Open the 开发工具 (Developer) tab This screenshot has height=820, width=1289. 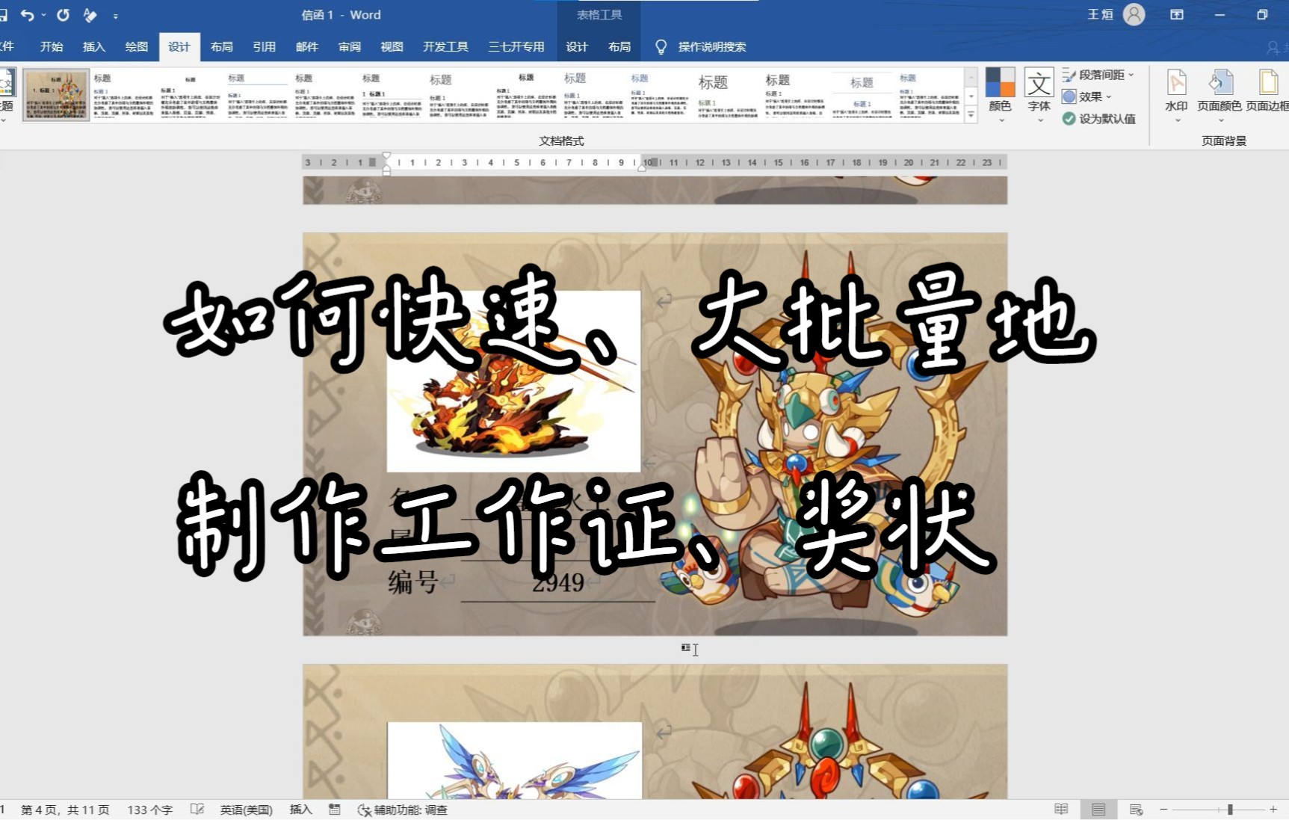[x=446, y=47]
